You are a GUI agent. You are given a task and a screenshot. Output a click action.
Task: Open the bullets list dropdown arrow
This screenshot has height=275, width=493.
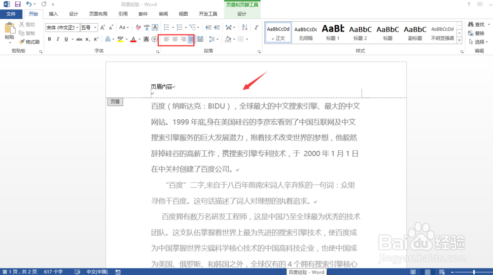pyautogui.click(x=173, y=28)
